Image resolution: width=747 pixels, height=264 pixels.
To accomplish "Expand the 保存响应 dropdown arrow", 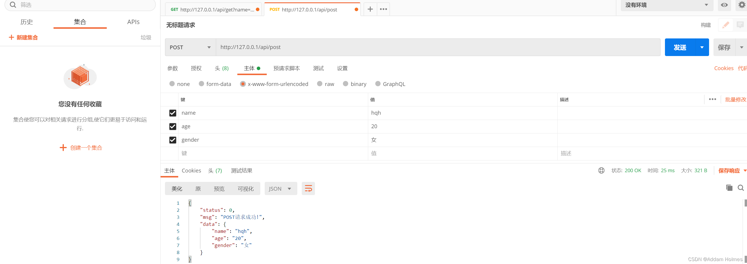I will (x=745, y=170).
